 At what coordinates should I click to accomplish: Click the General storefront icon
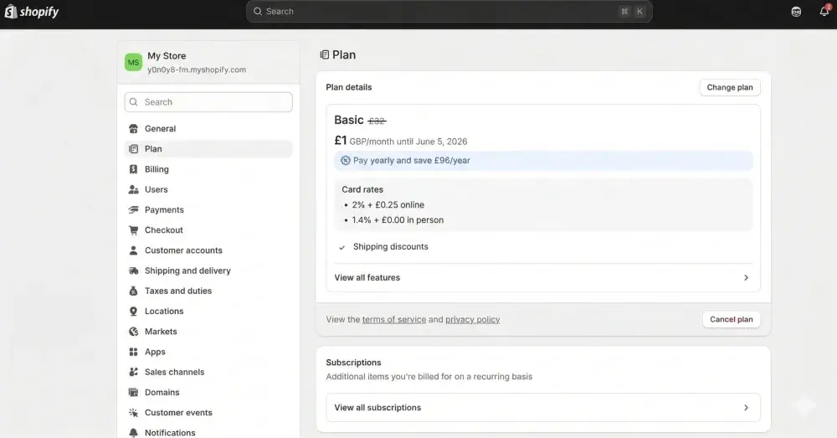(x=133, y=129)
